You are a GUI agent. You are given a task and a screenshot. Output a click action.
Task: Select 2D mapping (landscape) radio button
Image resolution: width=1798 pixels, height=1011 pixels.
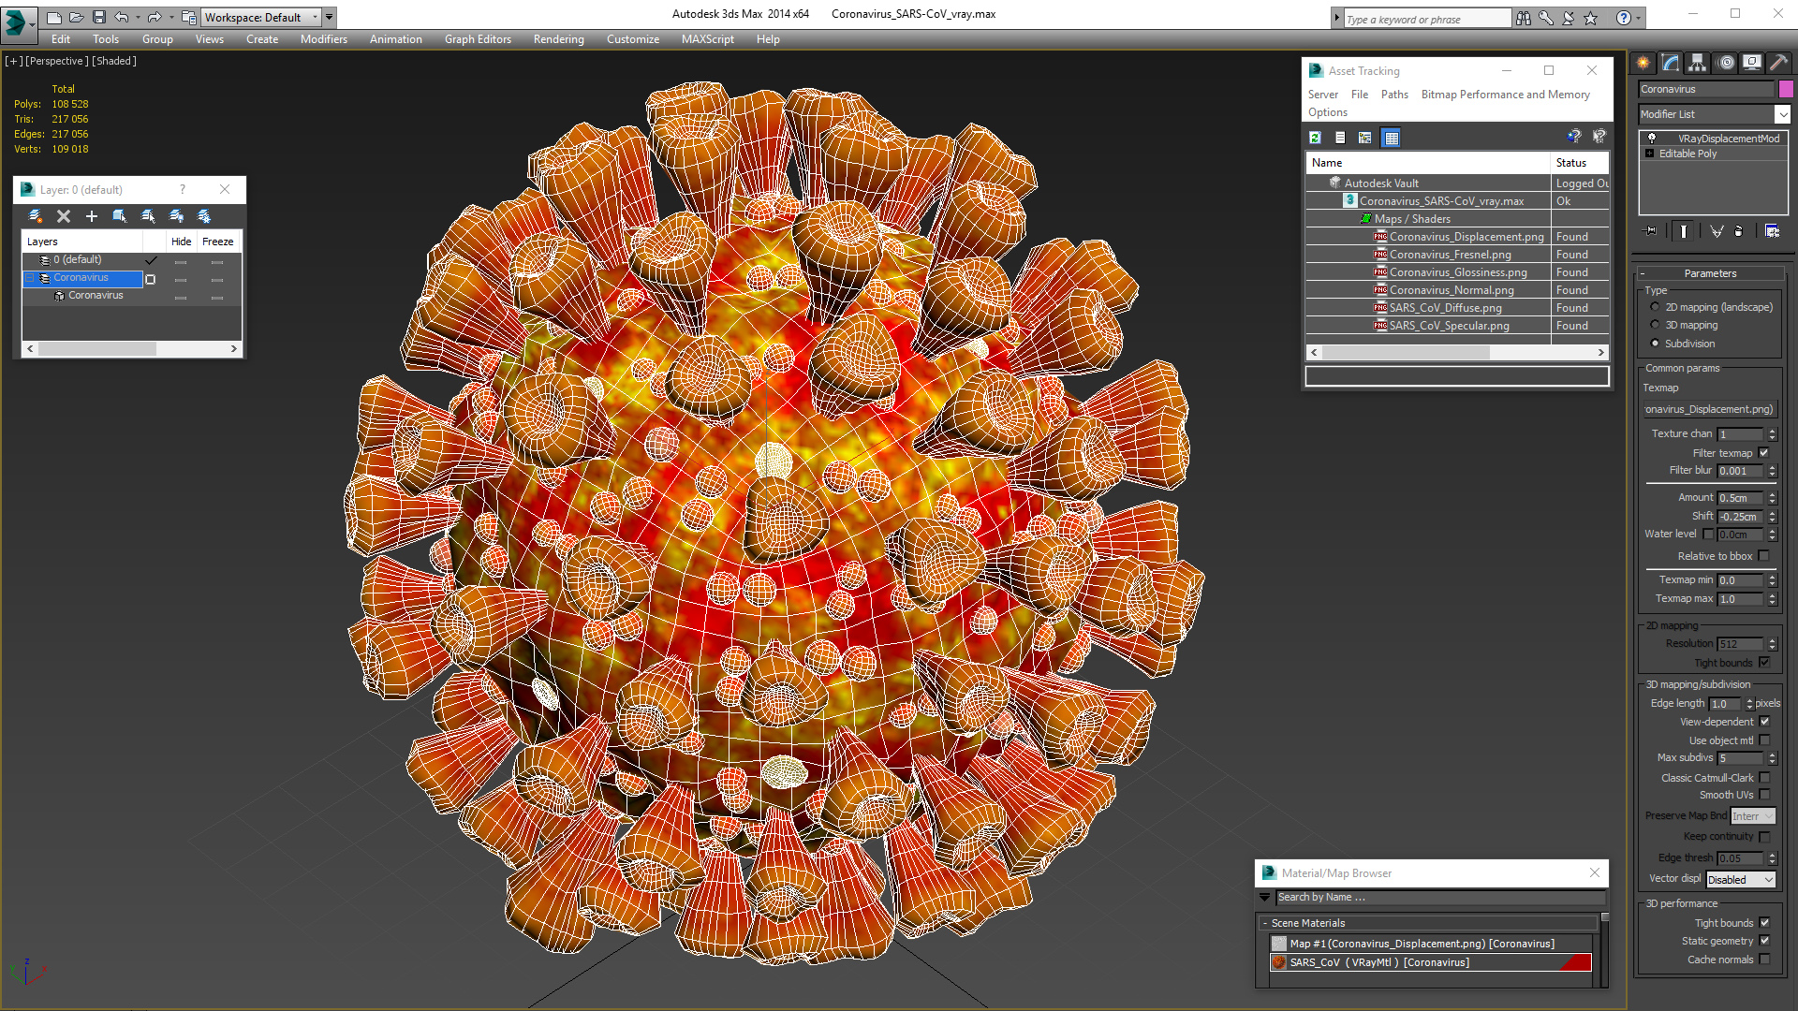pyautogui.click(x=1655, y=307)
